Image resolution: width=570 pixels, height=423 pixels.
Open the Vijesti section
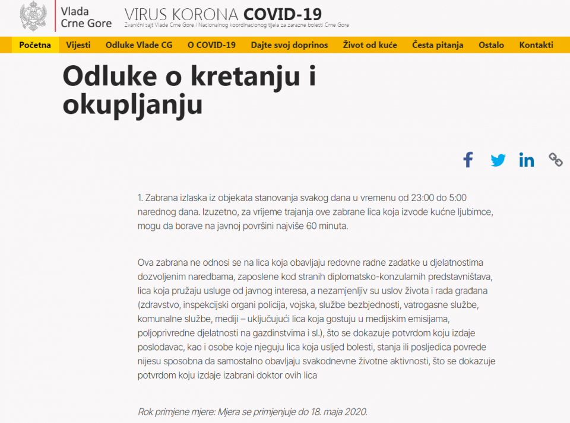pos(78,45)
